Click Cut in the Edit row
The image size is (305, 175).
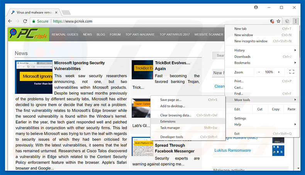(260, 109)
